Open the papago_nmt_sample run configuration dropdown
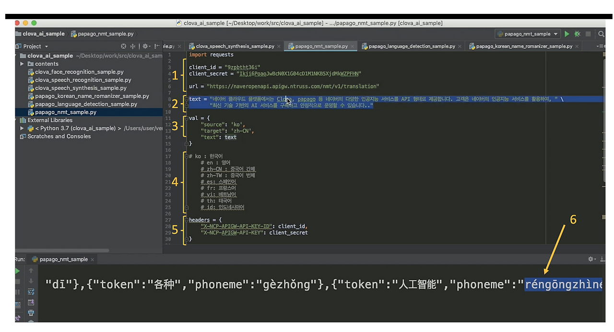 click(528, 34)
